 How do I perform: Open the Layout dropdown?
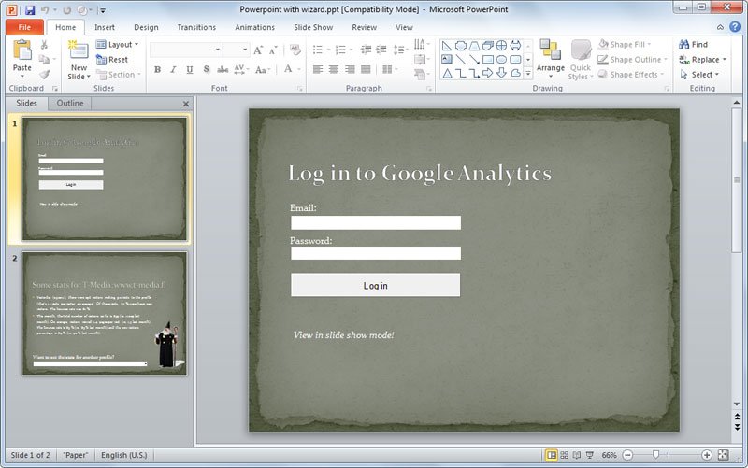coord(118,44)
